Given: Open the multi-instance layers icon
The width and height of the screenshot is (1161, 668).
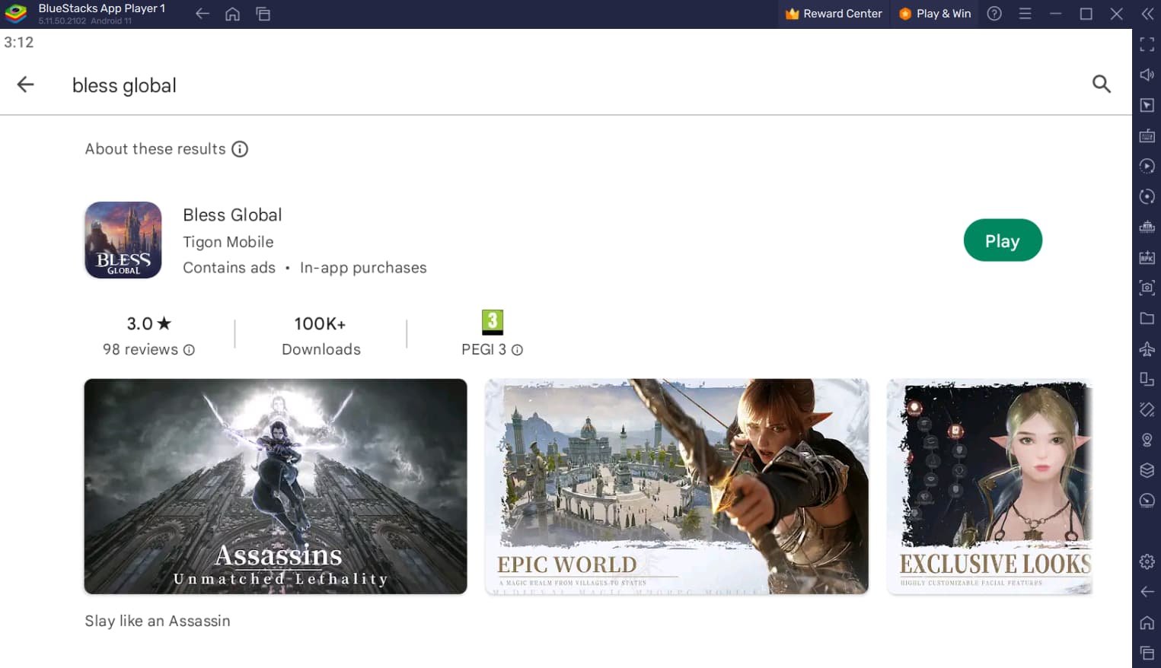Looking at the screenshot, I should click(x=1147, y=470).
